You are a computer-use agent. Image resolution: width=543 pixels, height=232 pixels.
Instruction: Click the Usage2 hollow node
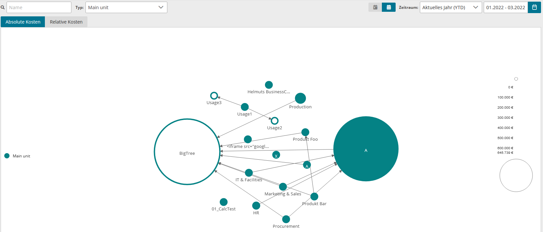[x=275, y=121]
